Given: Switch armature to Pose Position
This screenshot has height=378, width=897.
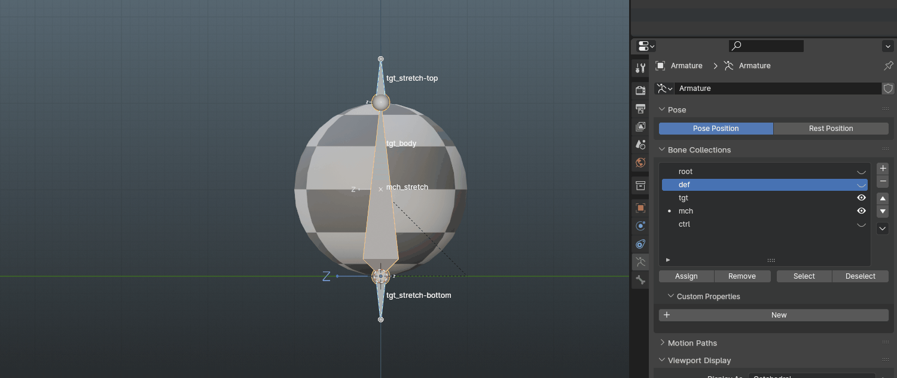Looking at the screenshot, I should coord(716,128).
